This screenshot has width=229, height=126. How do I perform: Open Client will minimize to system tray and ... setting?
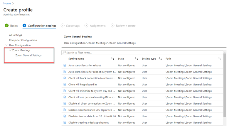point(91,91)
